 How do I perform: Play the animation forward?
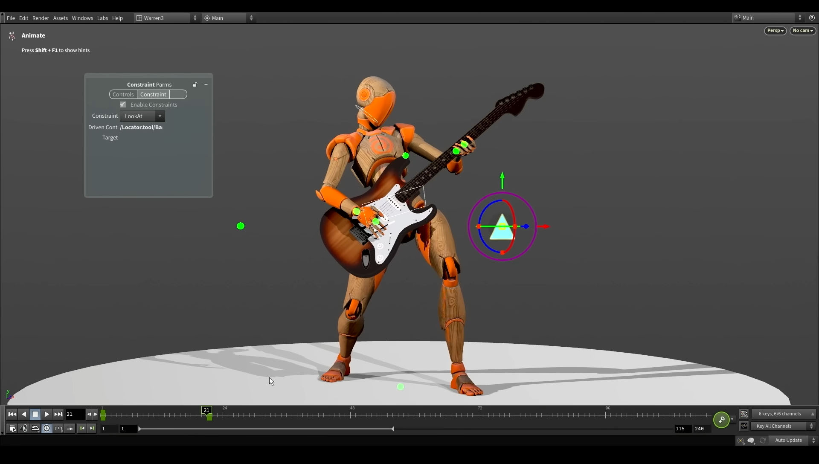[47, 414]
